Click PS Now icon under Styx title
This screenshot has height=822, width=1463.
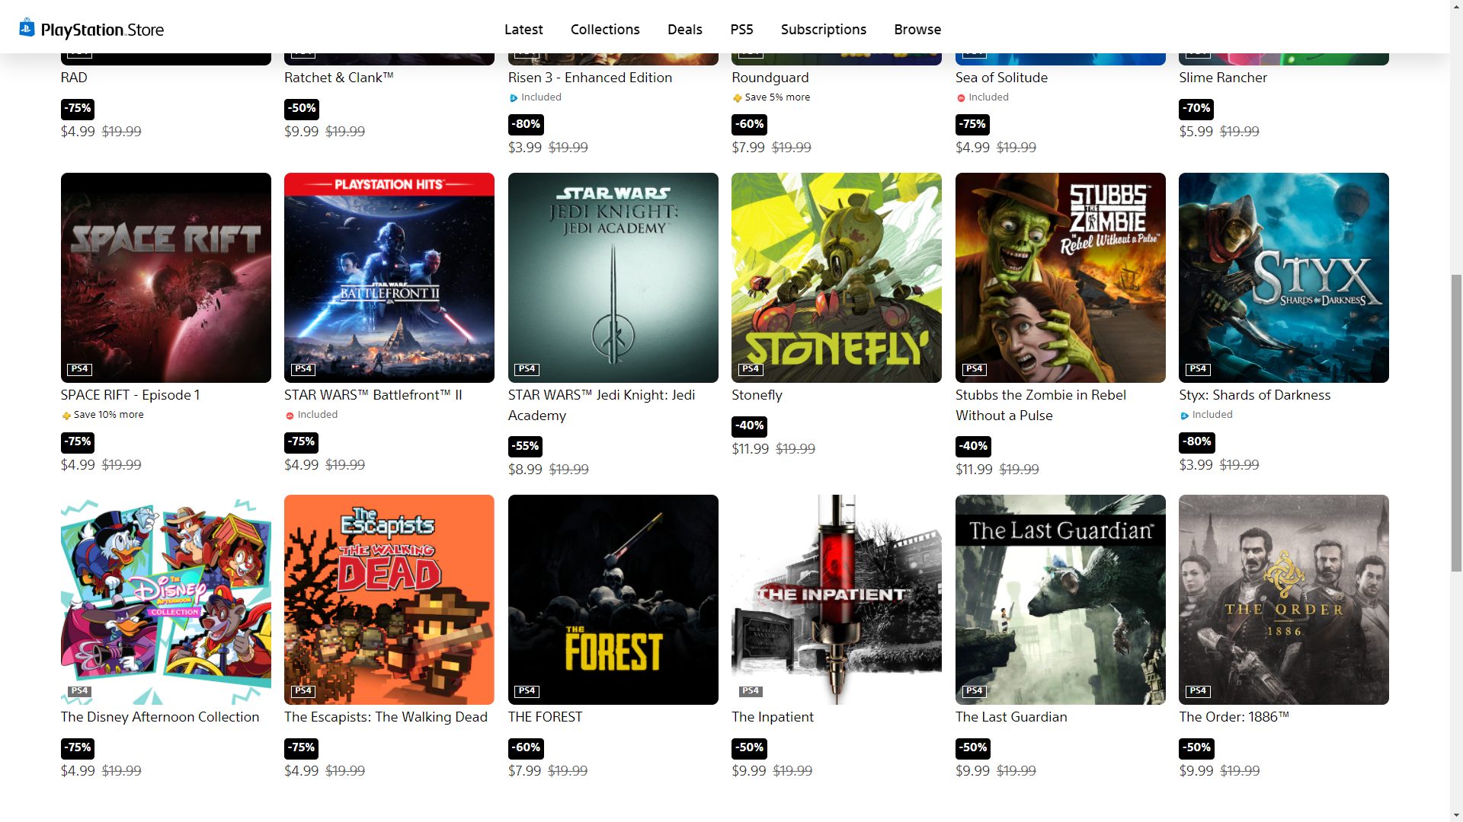pos(1184,416)
